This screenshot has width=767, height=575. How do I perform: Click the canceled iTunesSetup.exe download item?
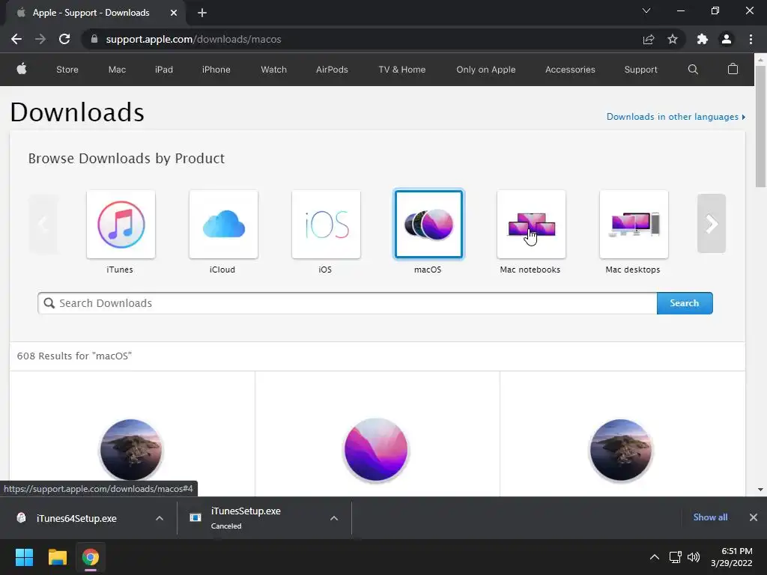pos(246,518)
